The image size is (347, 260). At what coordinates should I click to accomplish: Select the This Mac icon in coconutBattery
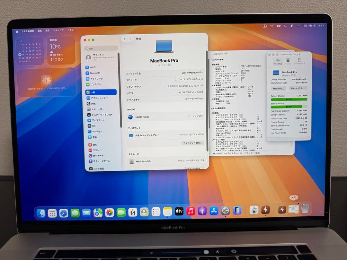(x=277, y=61)
